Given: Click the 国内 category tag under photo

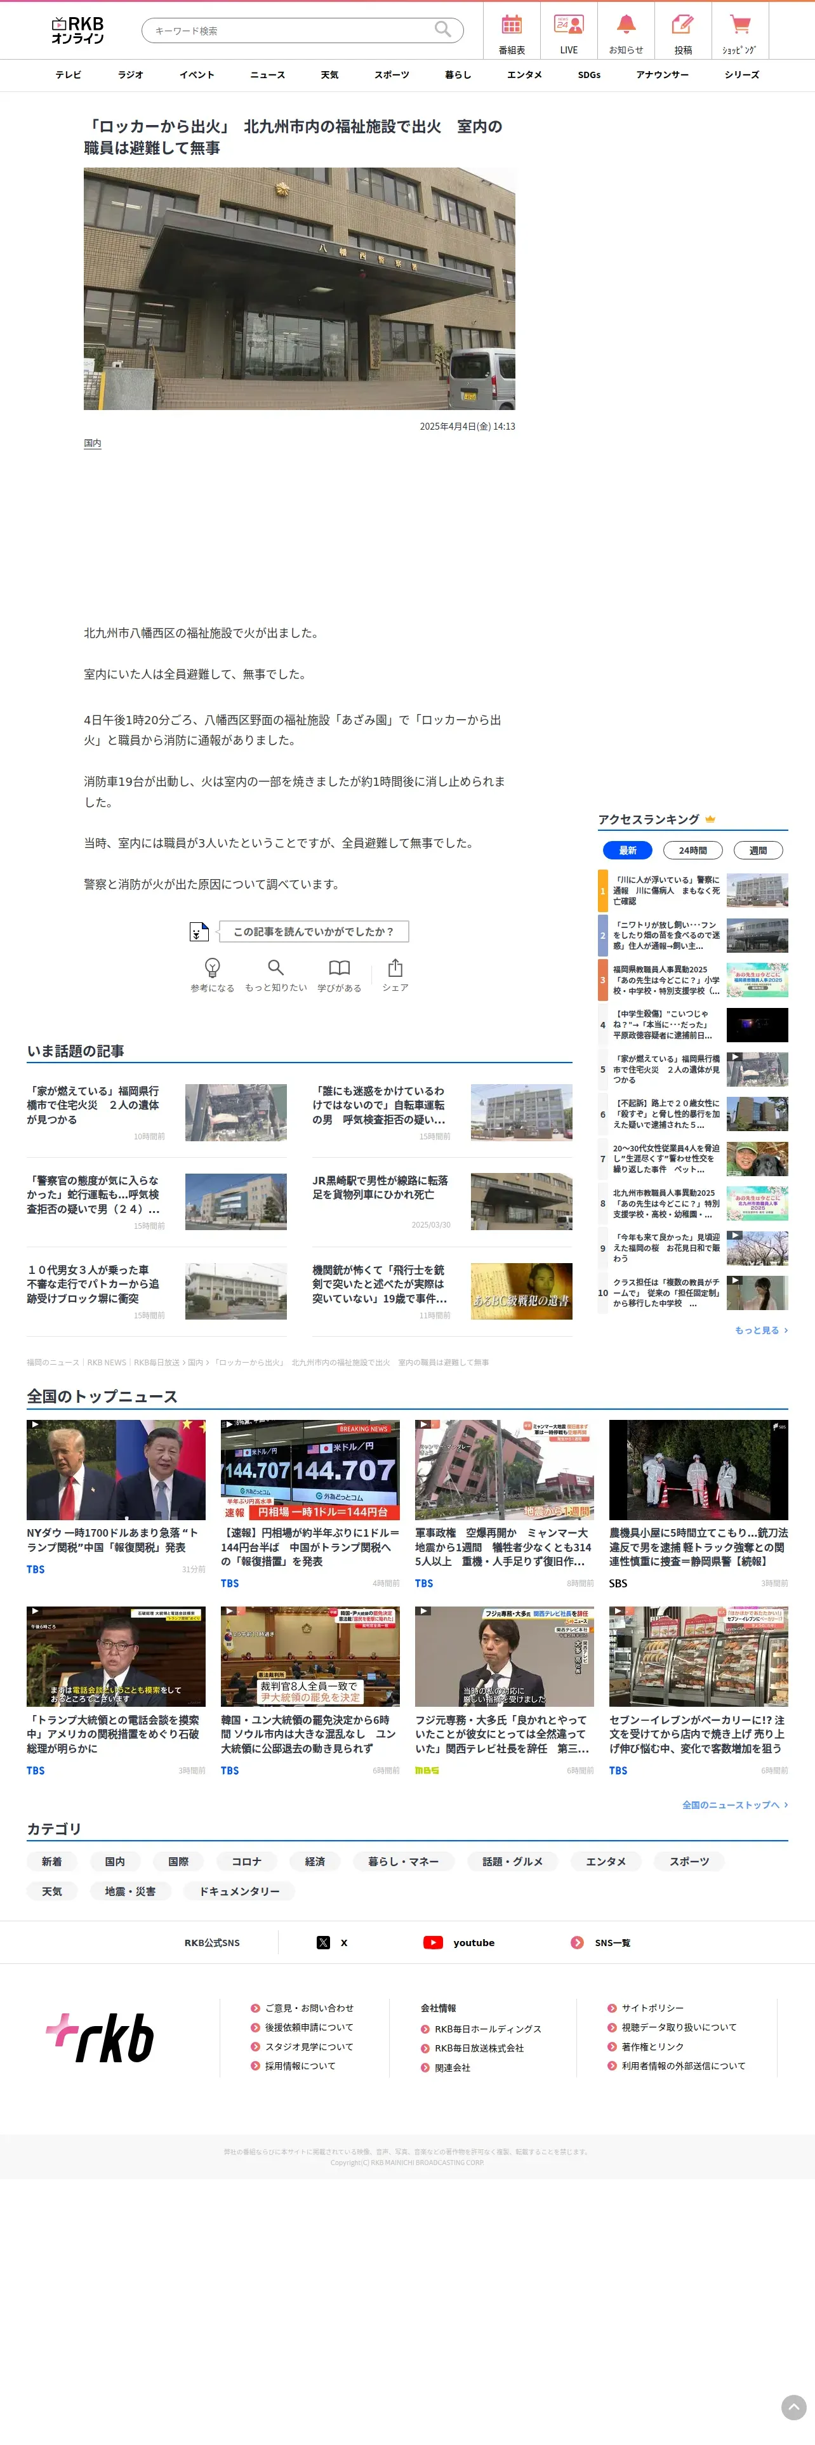Looking at the screenshot, I should [92, 443].
